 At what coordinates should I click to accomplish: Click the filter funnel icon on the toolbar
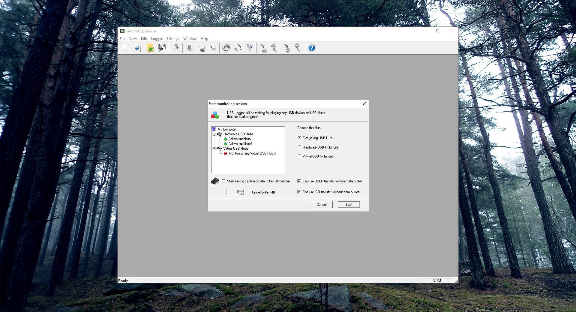[x=249, y=48]
